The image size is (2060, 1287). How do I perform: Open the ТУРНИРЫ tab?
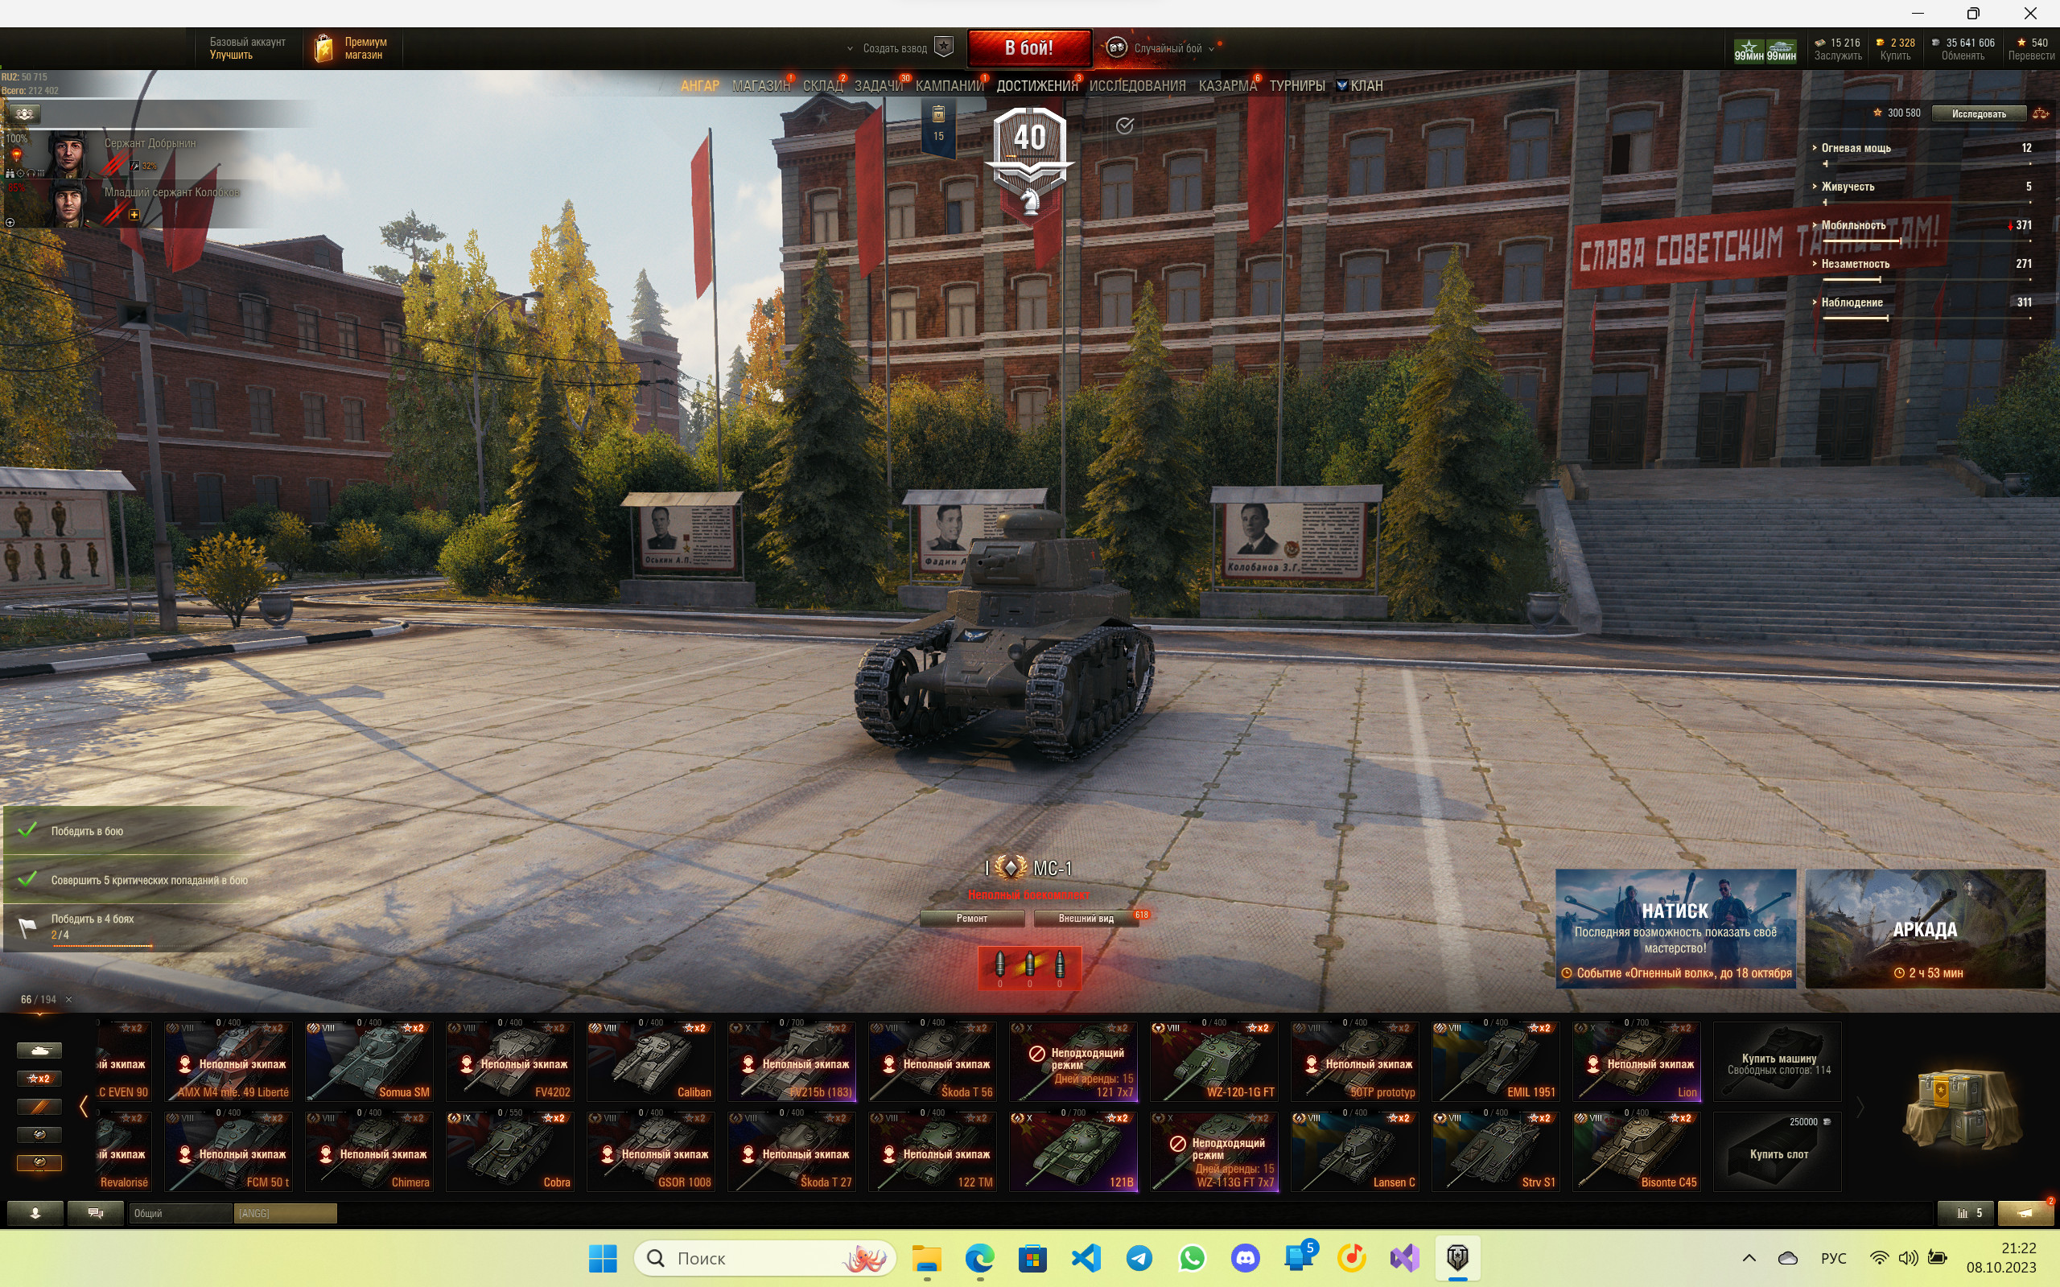(x=1296, y=86)
